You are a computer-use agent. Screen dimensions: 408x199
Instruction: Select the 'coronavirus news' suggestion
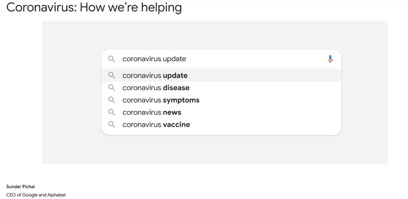tap(152, 112)
